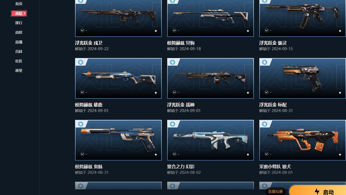Go to the 排行 rankings menu

[19, 23]
